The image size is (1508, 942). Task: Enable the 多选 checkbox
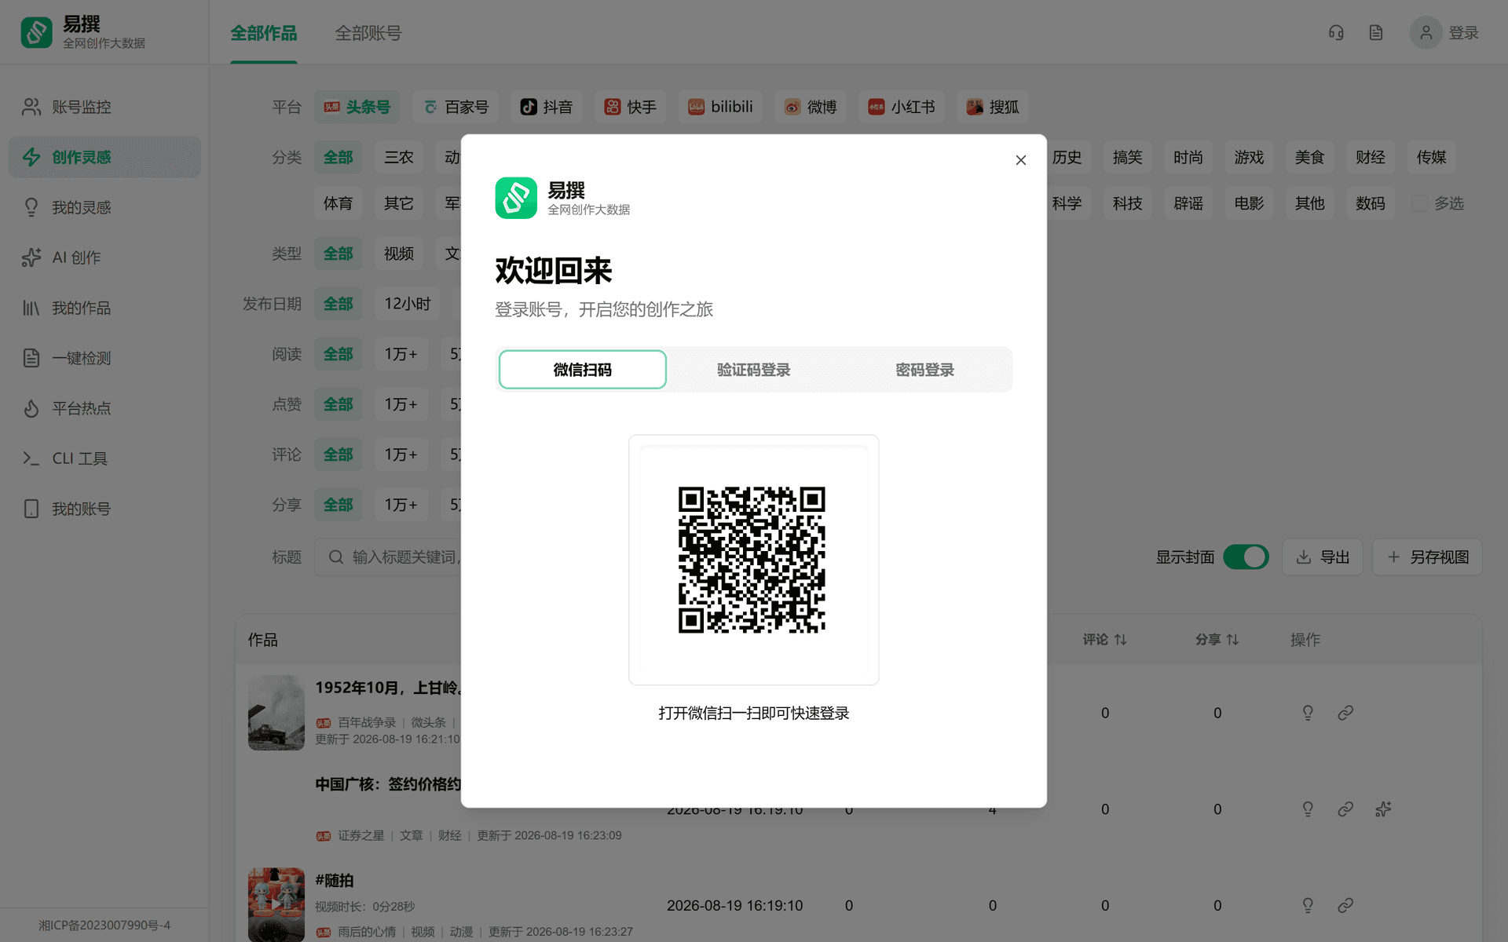point(1419,203)
